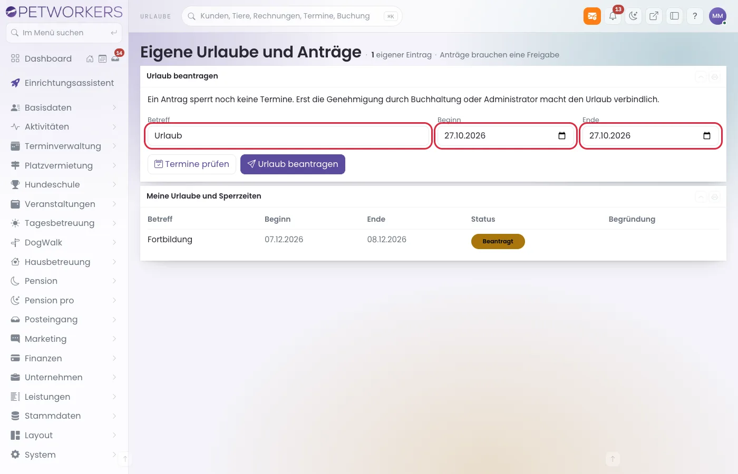Open the calendar icon beside Dashboard
The height and width of the screenshot is (474, 738).
(x=102, y=59)
